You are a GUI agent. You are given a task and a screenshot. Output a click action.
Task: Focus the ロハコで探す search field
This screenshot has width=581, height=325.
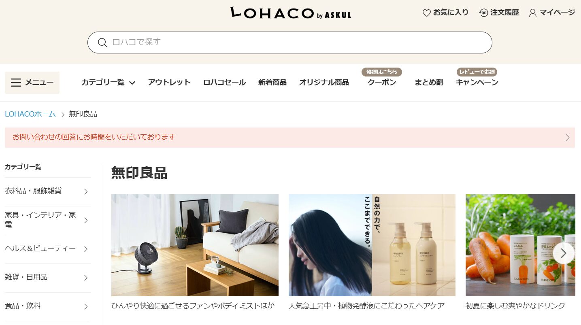pyautogui.click(x=290, y=42)
